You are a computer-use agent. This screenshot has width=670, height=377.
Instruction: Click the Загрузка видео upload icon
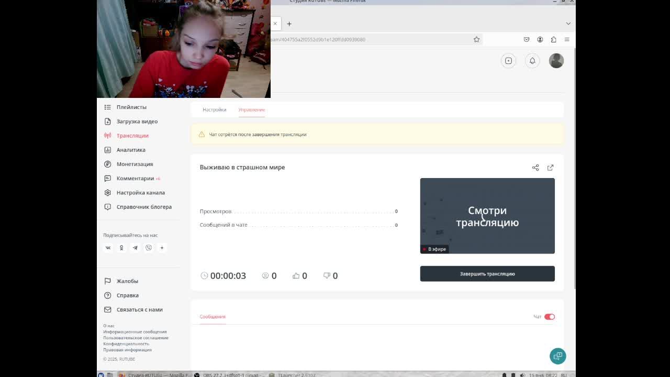[107, 121]
